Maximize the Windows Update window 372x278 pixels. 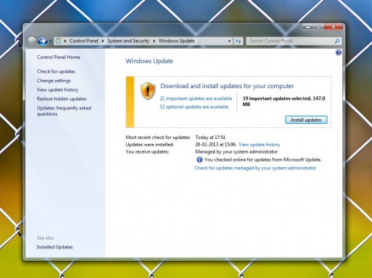click(319, 27)
